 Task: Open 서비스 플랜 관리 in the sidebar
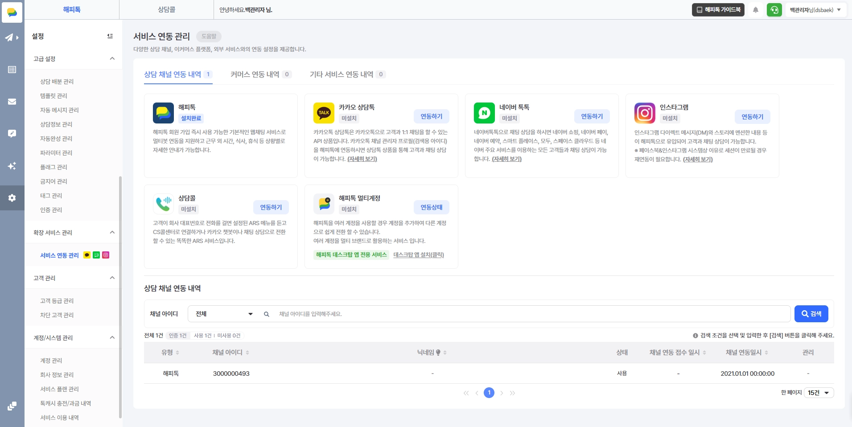click(59, 389)
